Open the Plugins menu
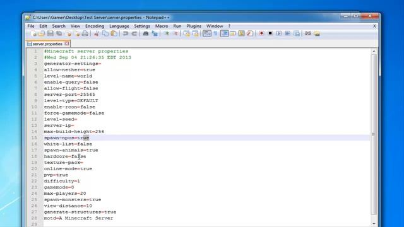 pos(194,26)
